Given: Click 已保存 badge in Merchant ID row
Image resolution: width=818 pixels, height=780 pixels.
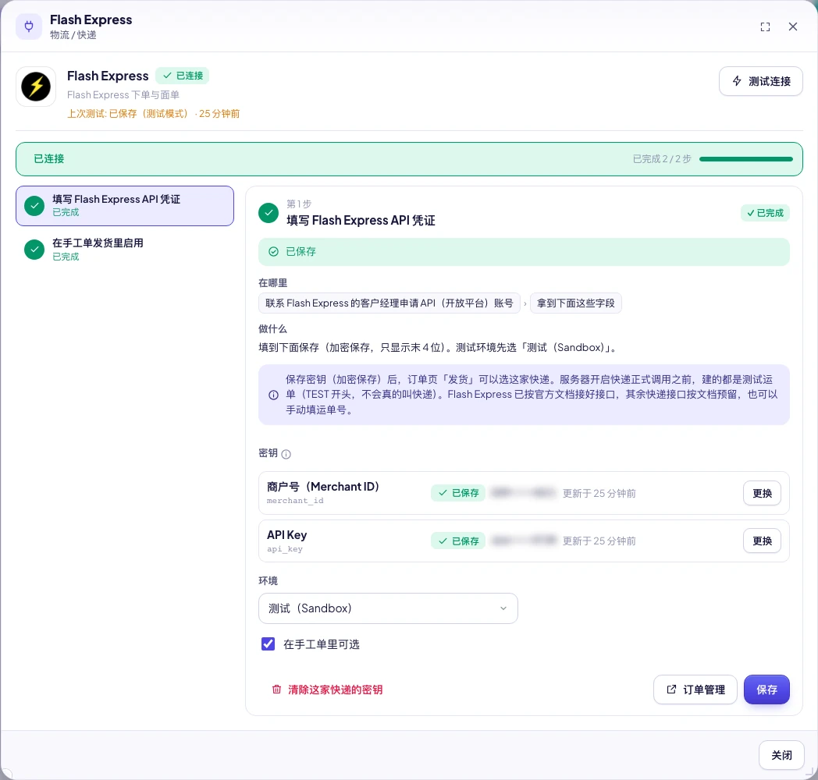Looking at the screenshot, I should pyautogui.click(x=458, y=493).
